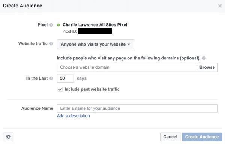The height and width of the screenshot is (145, 225).
Task: Expand the Website traffic dropdown
Action: tap(96, 44)
